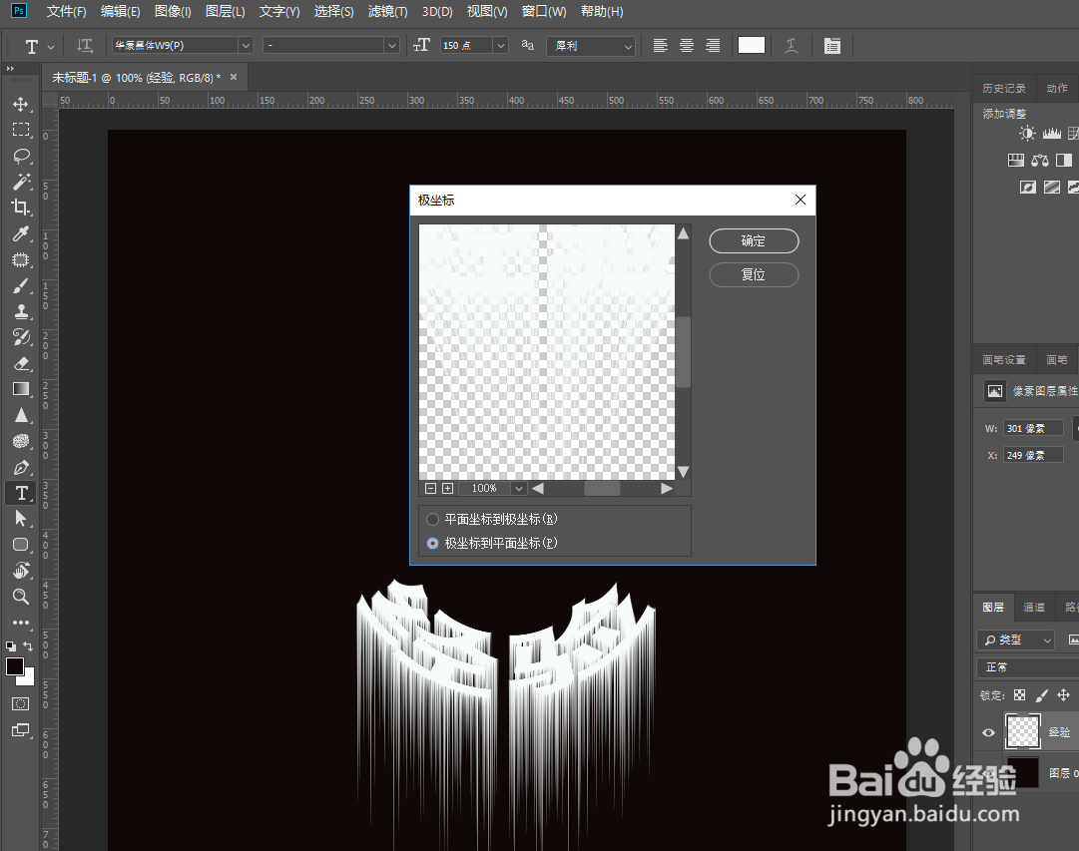This screenshot has height=851, width=1079.
Task: Open the layer blend mode dropdown
Action: 1028,667
